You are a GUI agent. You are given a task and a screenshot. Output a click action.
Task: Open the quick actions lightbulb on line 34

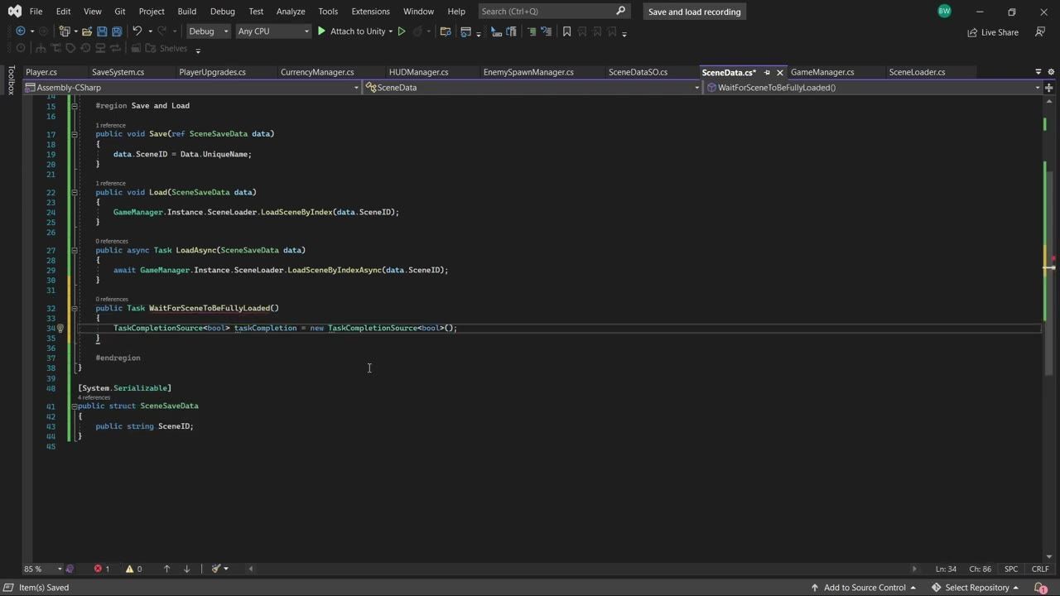(60, 328)
